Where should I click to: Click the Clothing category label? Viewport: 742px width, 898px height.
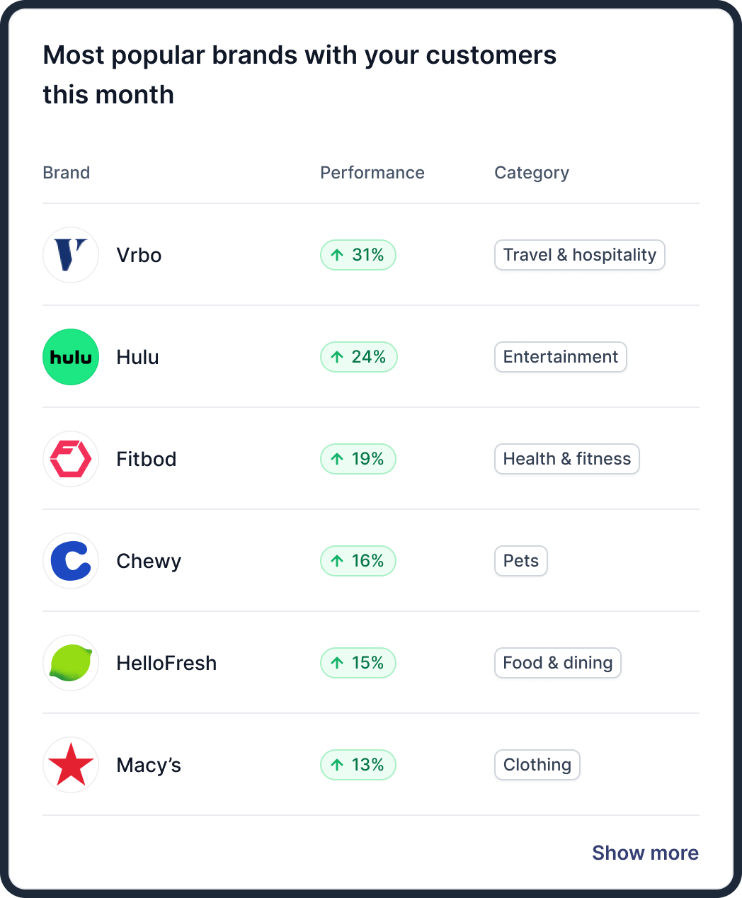(537, 765)
